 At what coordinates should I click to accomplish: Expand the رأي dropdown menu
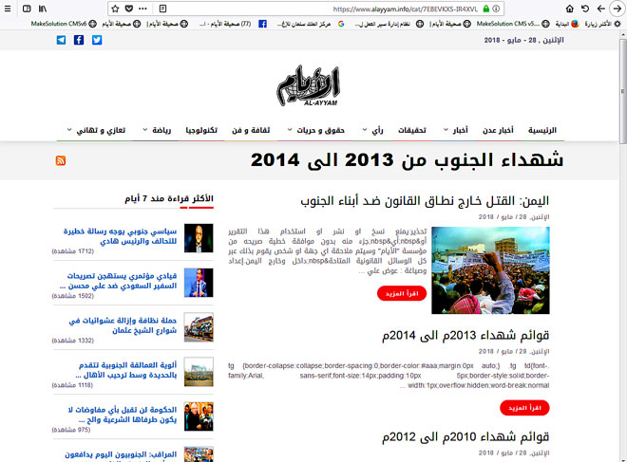click(372, 131)
